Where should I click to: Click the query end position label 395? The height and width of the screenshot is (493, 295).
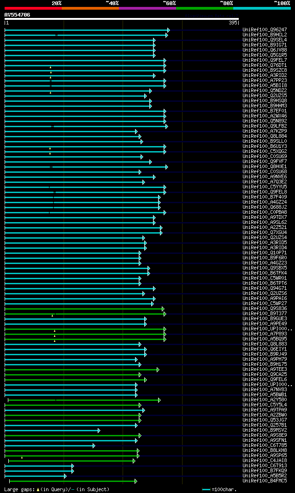point(233,23)
